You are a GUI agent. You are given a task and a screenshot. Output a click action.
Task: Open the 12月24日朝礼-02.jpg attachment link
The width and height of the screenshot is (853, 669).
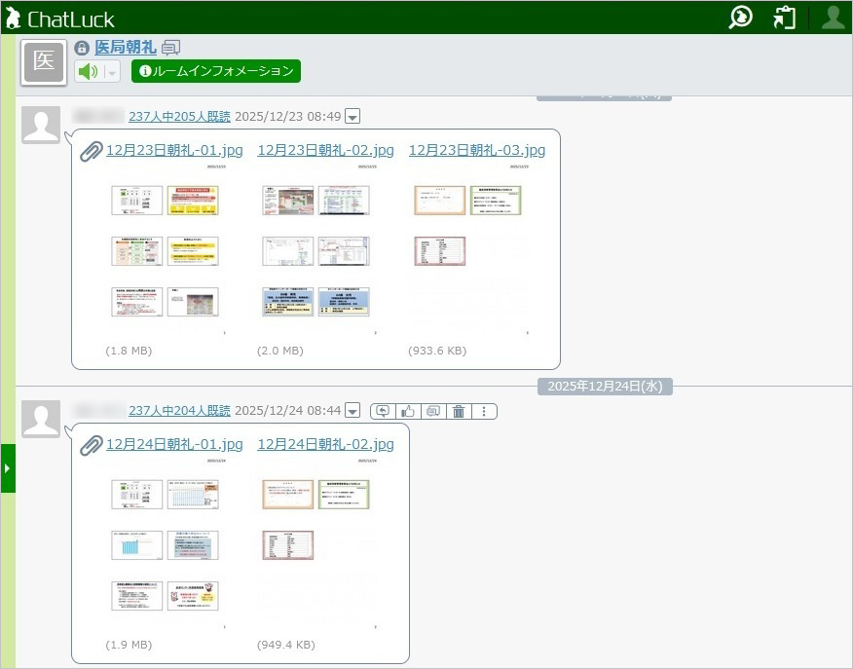pos(325,444)
